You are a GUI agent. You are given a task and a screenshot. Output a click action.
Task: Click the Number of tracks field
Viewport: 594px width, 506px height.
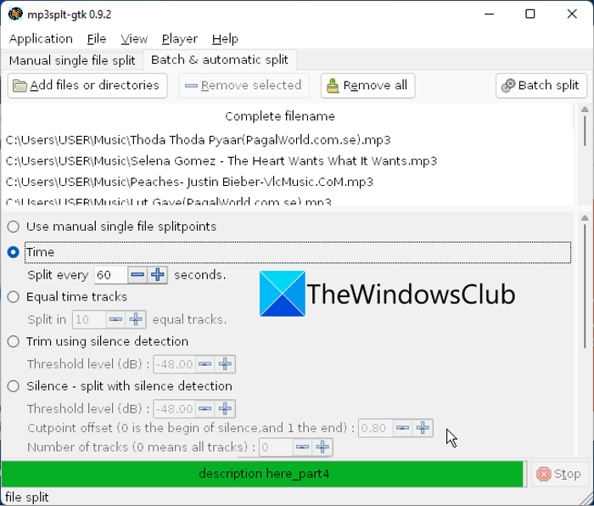pos(276,447)
